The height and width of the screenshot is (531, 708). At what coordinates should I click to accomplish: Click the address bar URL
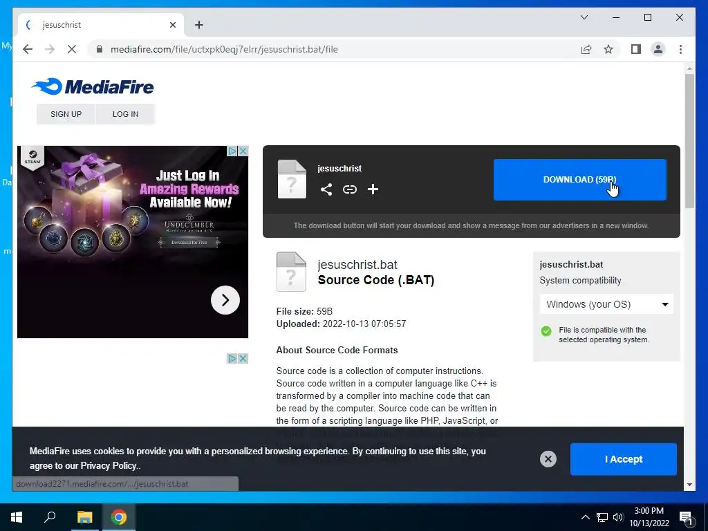[x=224, y=49]
